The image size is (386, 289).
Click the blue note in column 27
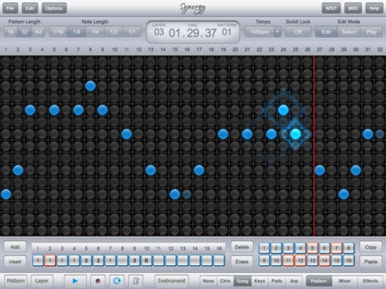point(319,170)
